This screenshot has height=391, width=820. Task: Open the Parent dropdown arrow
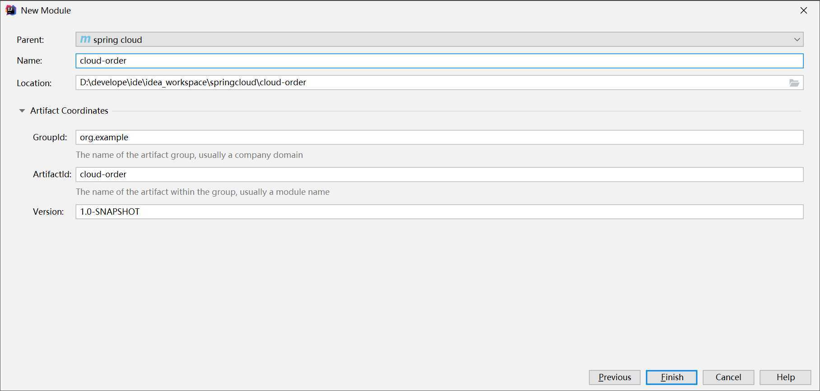pyautogui.click(x=797, y=40)
